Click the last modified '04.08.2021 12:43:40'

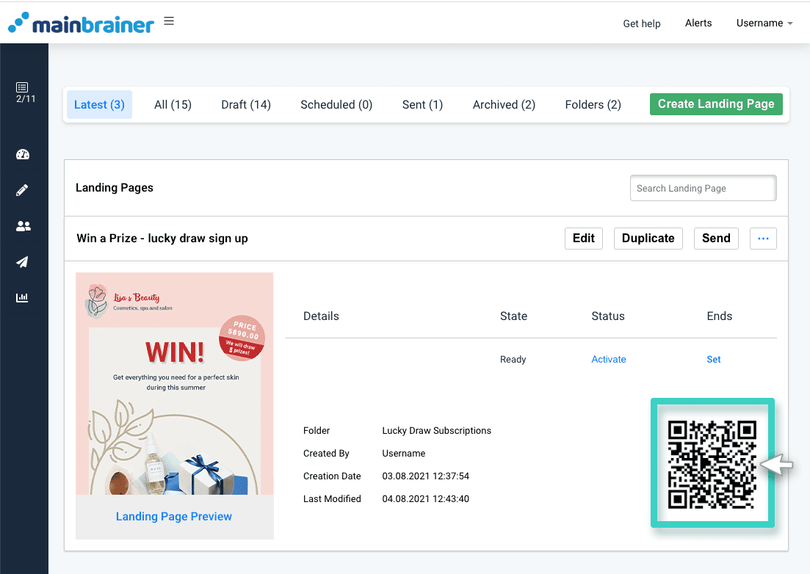(426, 498)
